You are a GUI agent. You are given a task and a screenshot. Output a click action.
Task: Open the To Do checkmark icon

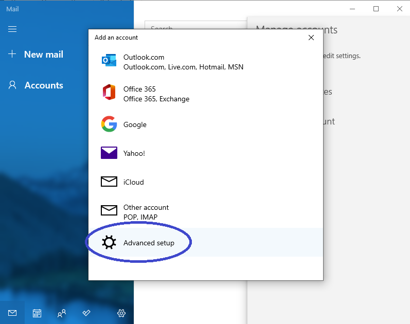(x=86, y=313)
